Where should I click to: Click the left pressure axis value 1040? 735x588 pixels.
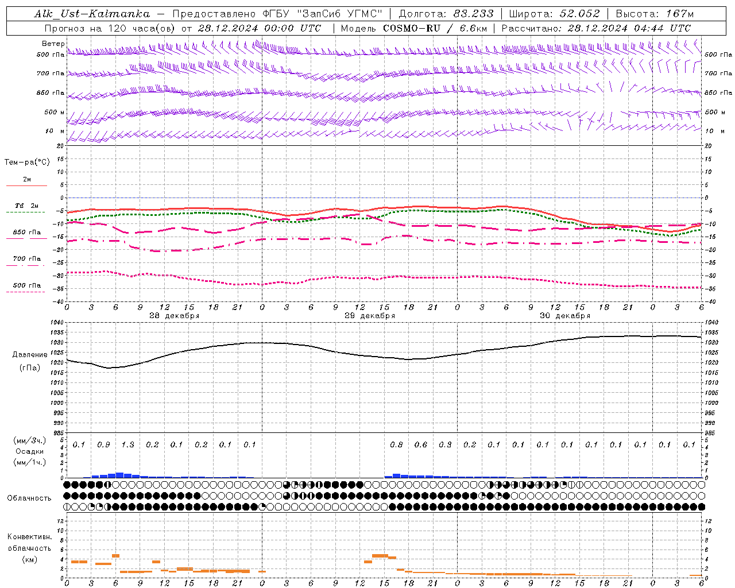[58, 323]
